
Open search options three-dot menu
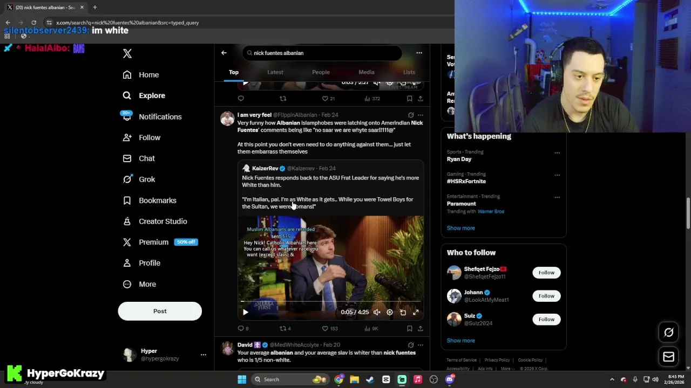[419, 53]
